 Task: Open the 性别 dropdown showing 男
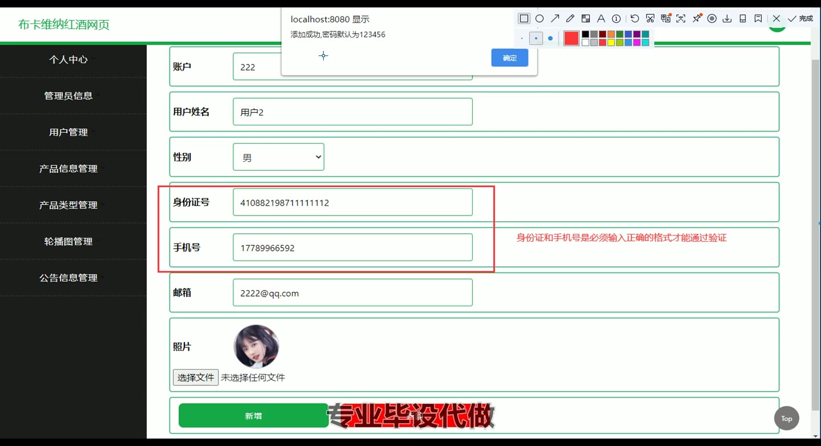coord(279,157)
